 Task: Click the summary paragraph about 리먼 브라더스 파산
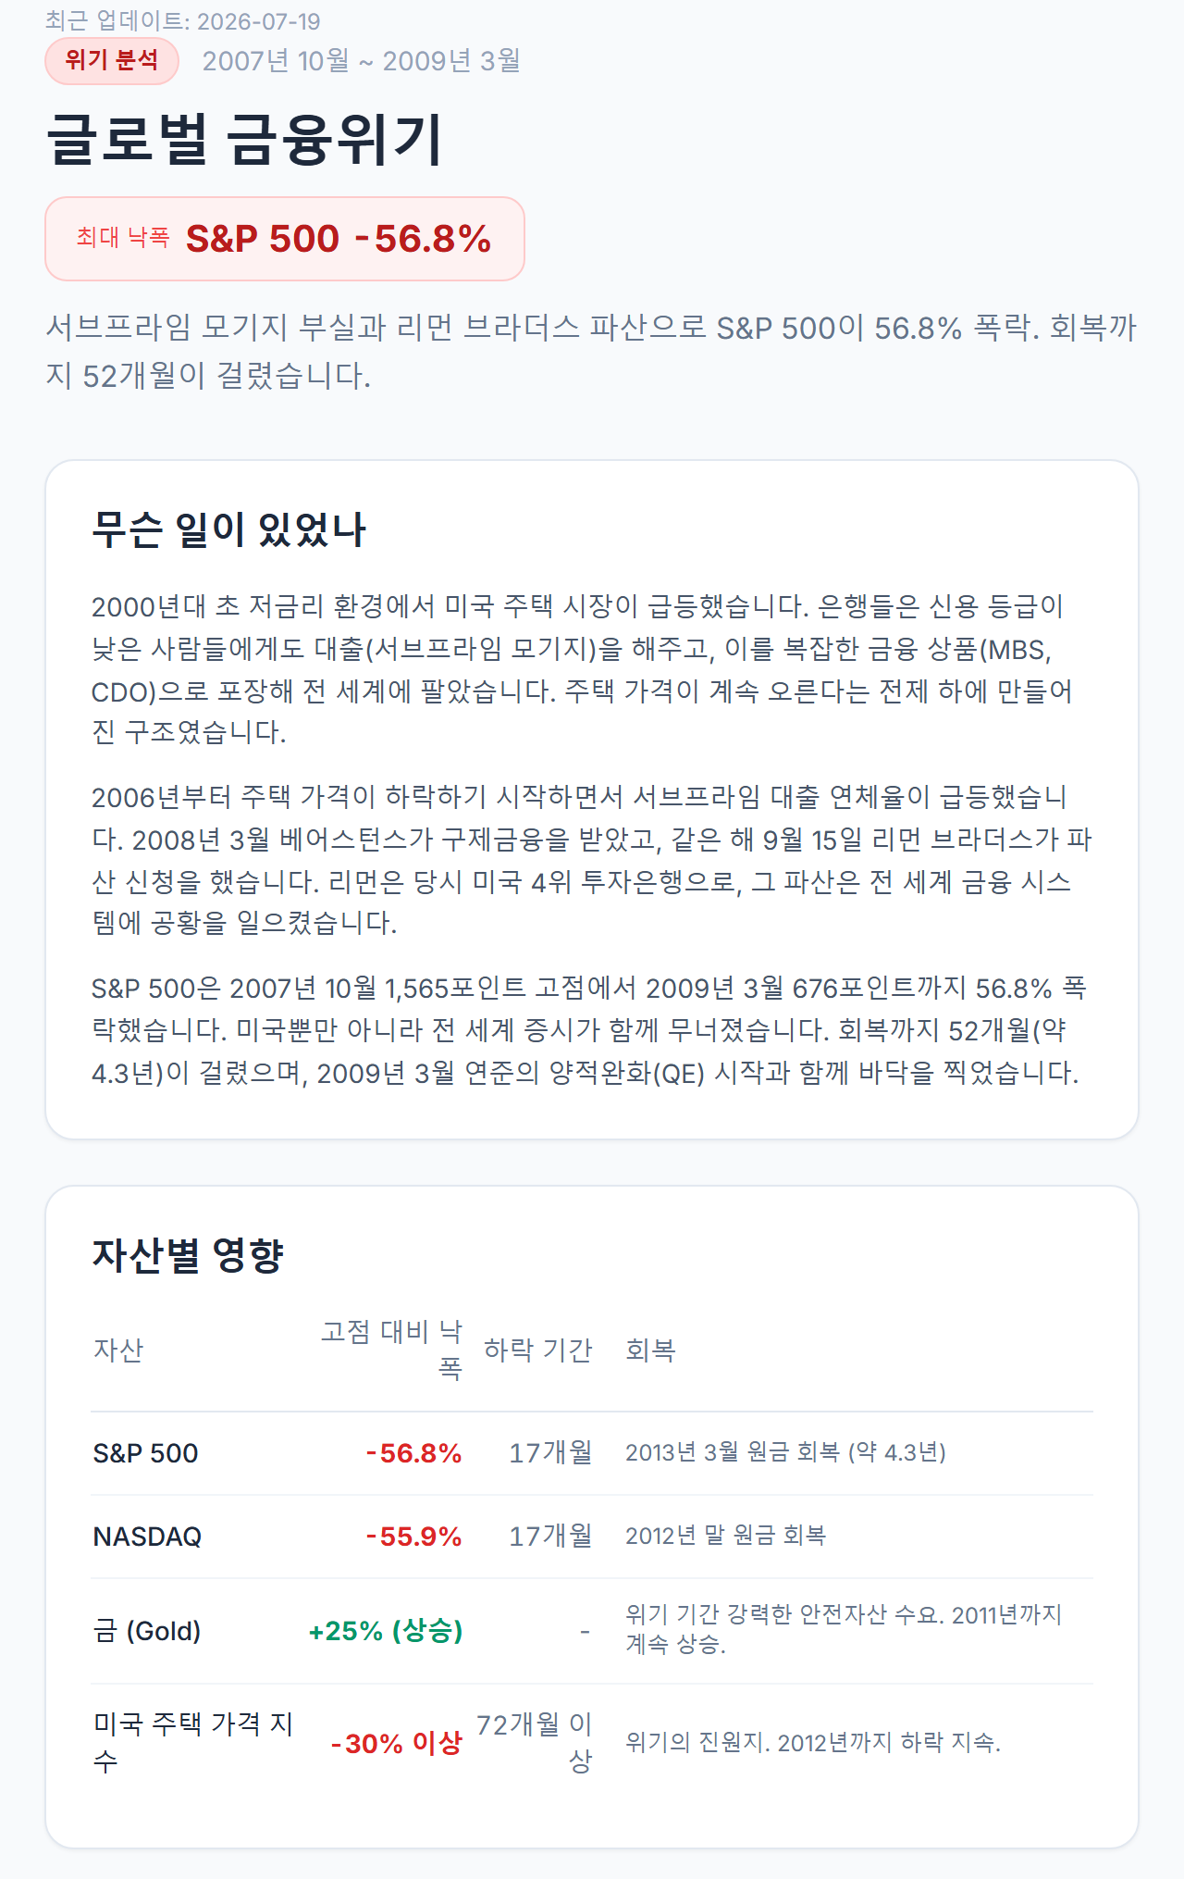click(591, 351)
